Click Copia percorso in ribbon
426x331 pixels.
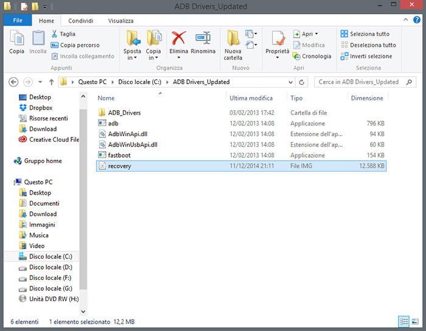[x=75, y=45]
